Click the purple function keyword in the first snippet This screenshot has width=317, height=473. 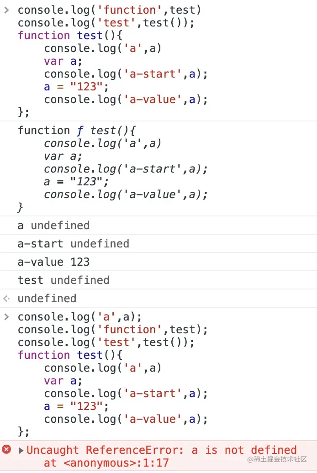coord(44,36)
